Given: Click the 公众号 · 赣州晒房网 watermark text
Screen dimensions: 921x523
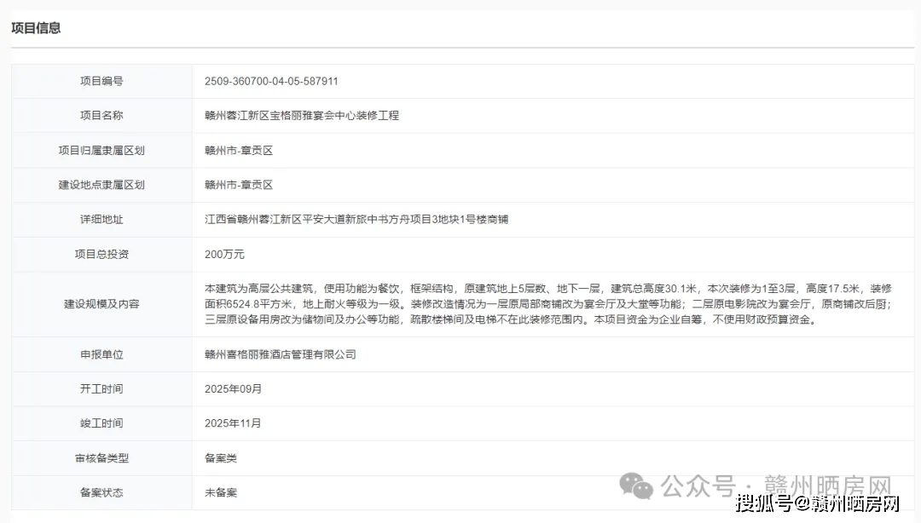Looking at the screenshot, I should pos(776,486).
